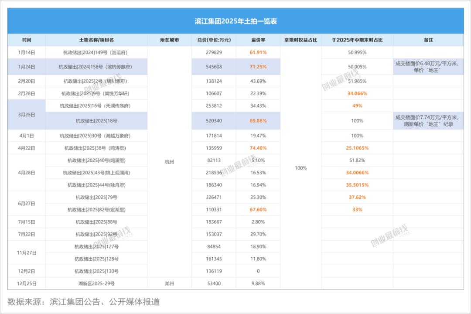The height and width of the screenshot is (314, 471).
Task: Click the premium rate "69.86%"
Action: coord(258,121)
